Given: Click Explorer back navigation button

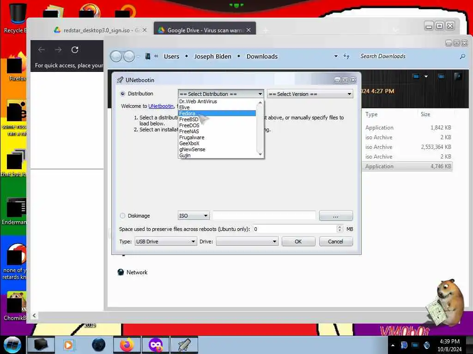Looking at the screenshot, I should (116, 56).
